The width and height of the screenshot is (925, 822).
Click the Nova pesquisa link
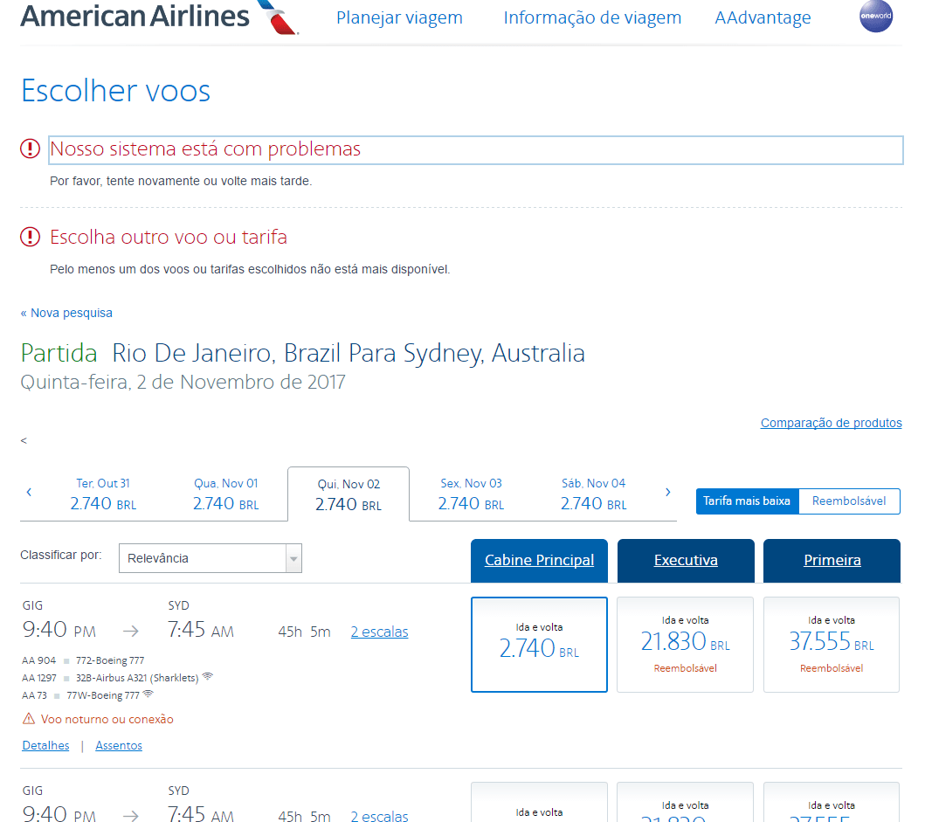pyautogui.click(x=67, y=313)
